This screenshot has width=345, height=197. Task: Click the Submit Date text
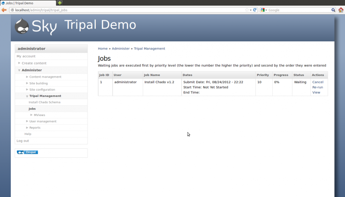point(213,82)
